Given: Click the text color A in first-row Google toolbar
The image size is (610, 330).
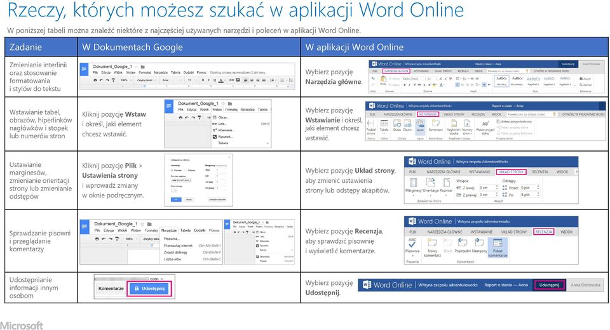Looking at the screenshot, I should (x=221, y=80).
